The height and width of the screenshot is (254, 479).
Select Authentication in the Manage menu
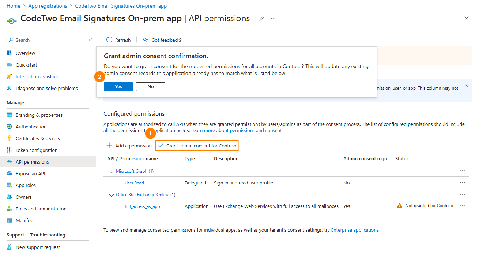coord(31,127)
